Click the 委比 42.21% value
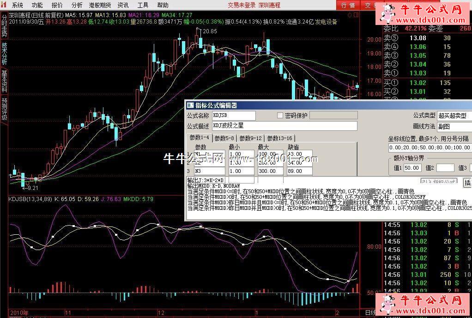472x318 pixels. [416, 29]
